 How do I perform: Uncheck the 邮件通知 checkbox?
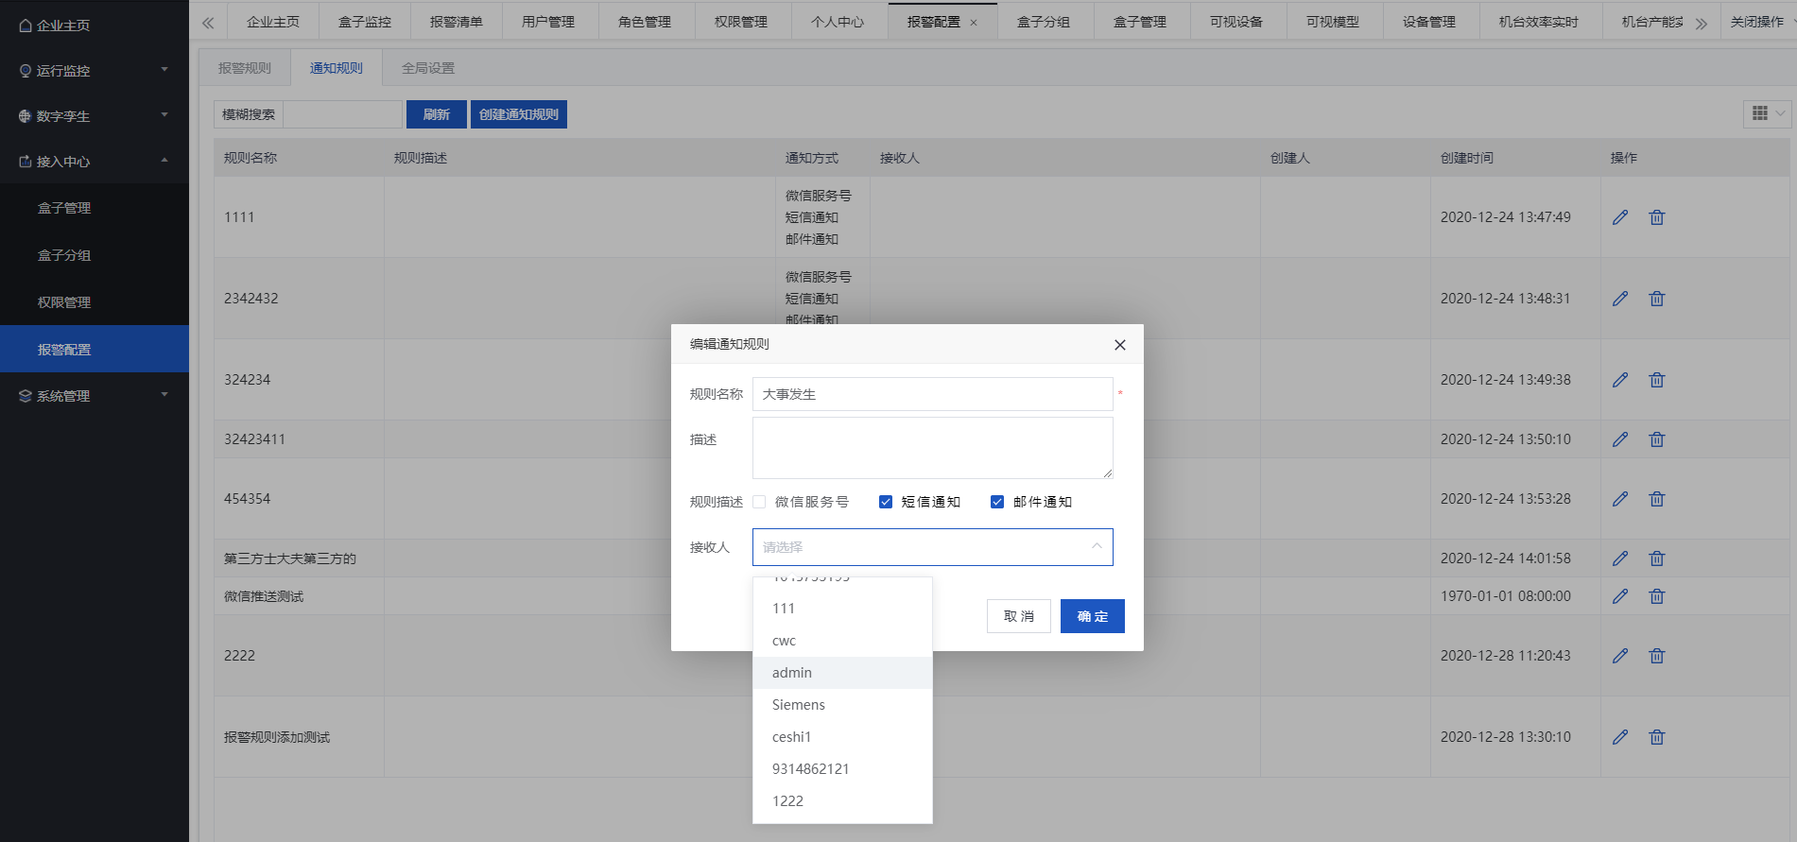click(997, 502)
